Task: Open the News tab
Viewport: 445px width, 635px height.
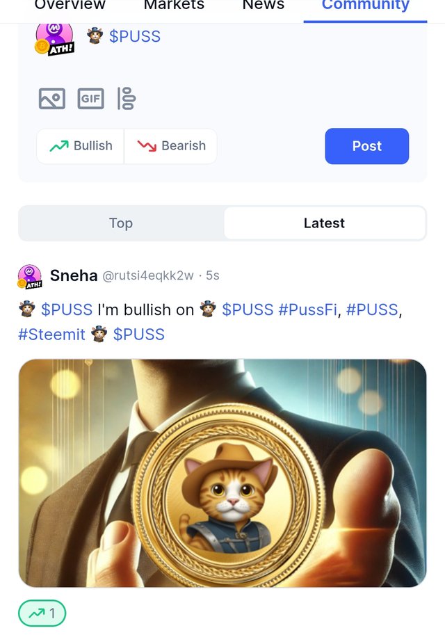Action: pos(264,6)
